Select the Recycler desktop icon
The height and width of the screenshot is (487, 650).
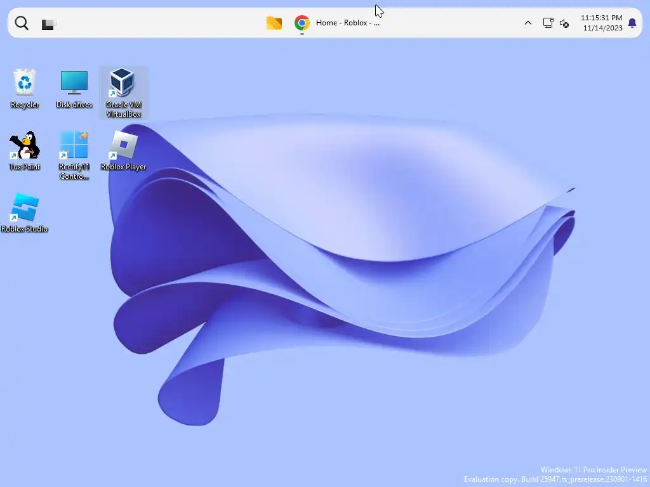point(25,89)
